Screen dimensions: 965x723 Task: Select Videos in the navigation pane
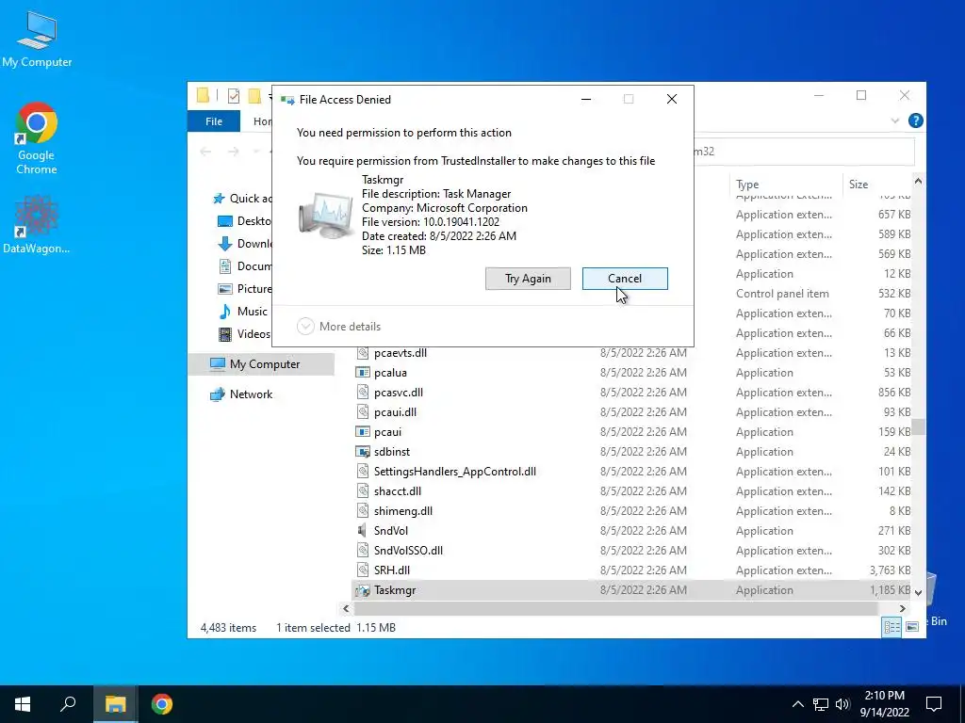click(245, 334)
